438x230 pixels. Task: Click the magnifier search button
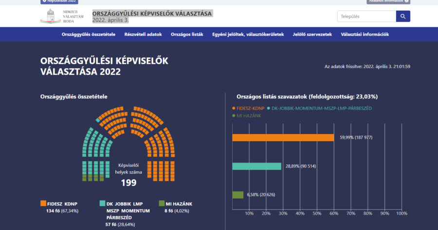pos(403,16)
